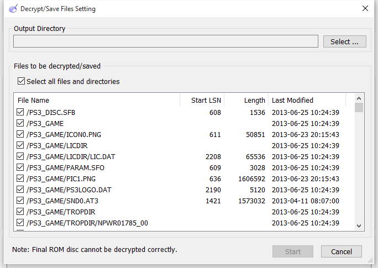This screenshot has width=378, height=268.
Task: Toggle the /PS3_GAME/ICON0.PNG checkbox
Action: [x=20, y=134]
